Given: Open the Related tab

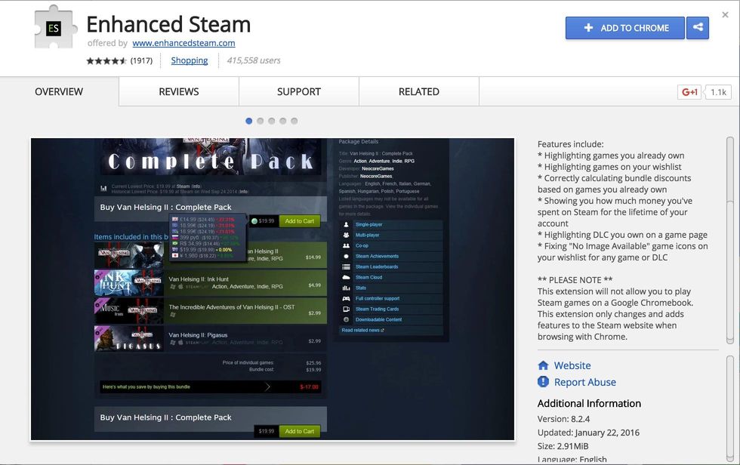Looking at the screenshot, I should point(419,91).
